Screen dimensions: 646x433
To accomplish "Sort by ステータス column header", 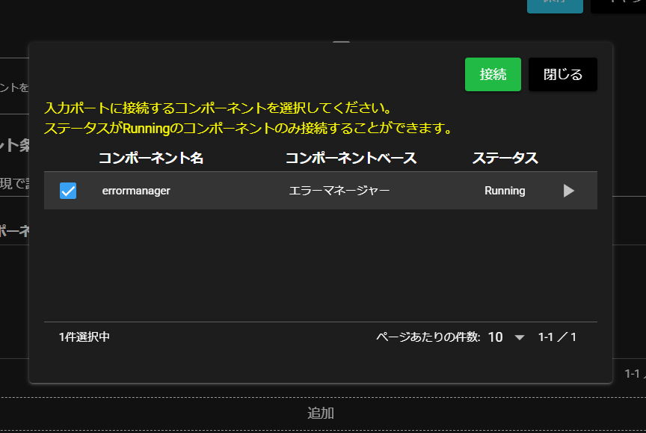I will coord(505,159).
